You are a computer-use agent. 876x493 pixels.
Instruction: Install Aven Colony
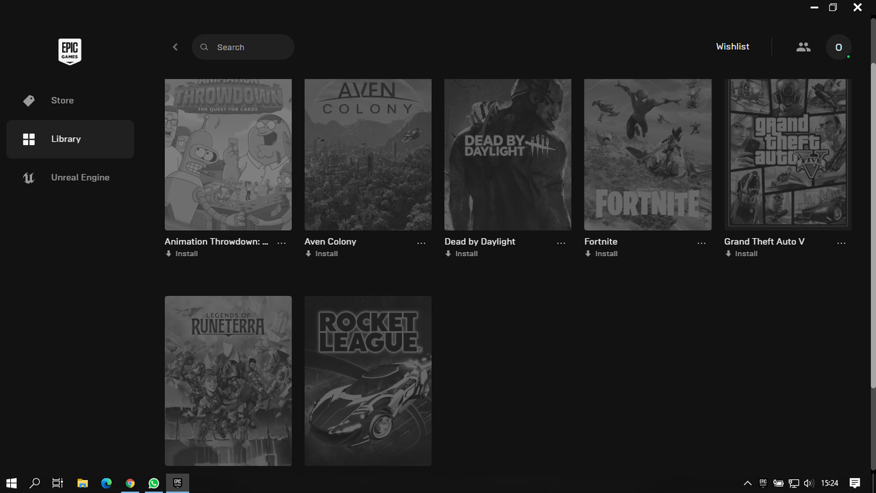tap(322, 254)
